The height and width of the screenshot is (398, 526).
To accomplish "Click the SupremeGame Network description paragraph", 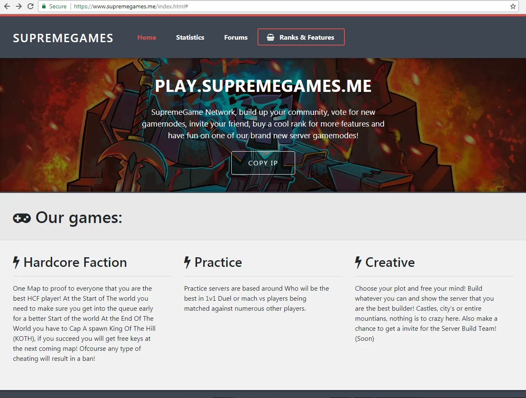I will click(263, 124).
